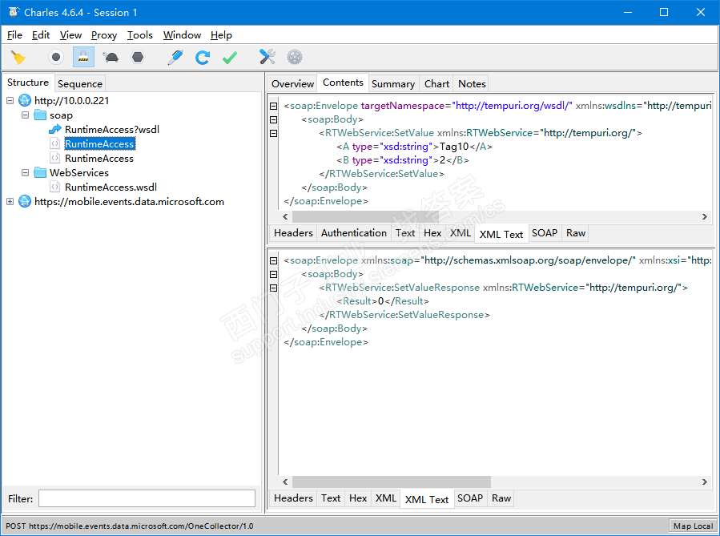The image size is (720, 536).
Task: Click the green checkmark Validate icon
Action: (x=230, y=57)
